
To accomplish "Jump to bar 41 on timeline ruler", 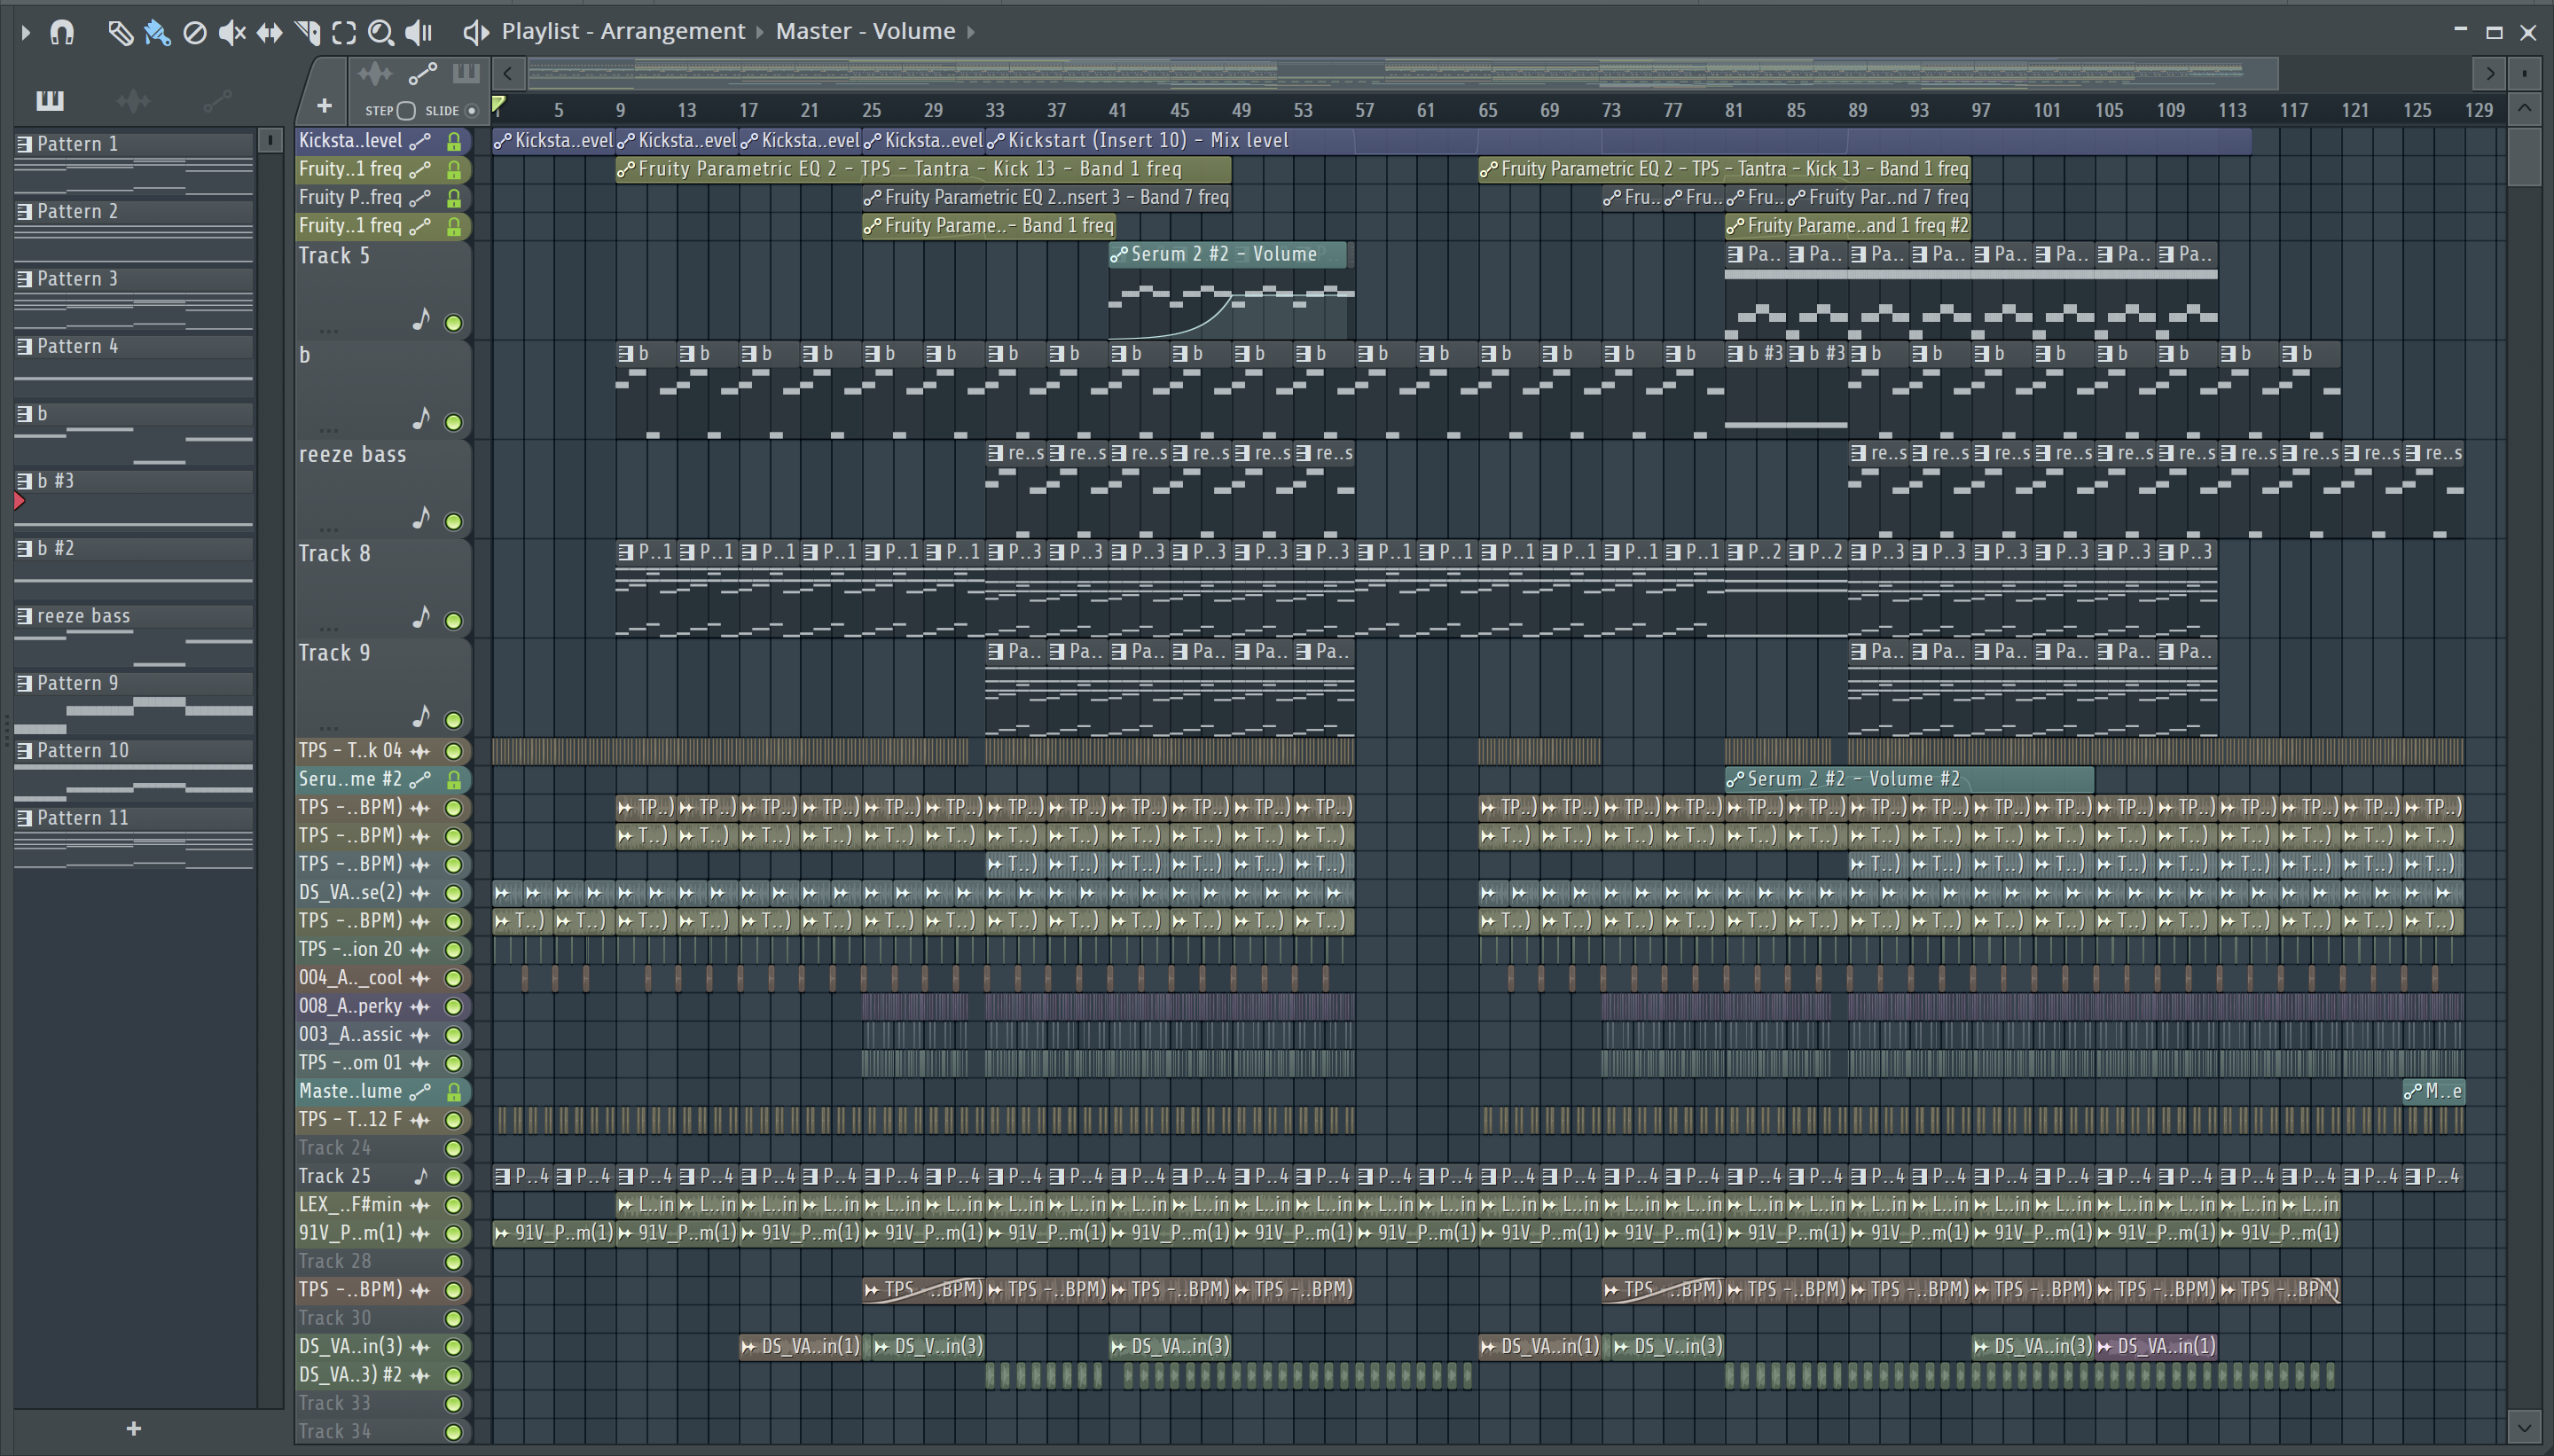I will (1118, 110).
